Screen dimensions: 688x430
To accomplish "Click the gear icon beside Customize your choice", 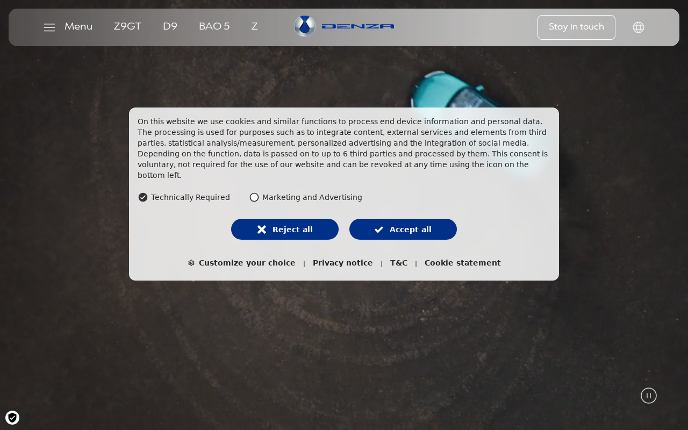I will click(x=191, y=263).
